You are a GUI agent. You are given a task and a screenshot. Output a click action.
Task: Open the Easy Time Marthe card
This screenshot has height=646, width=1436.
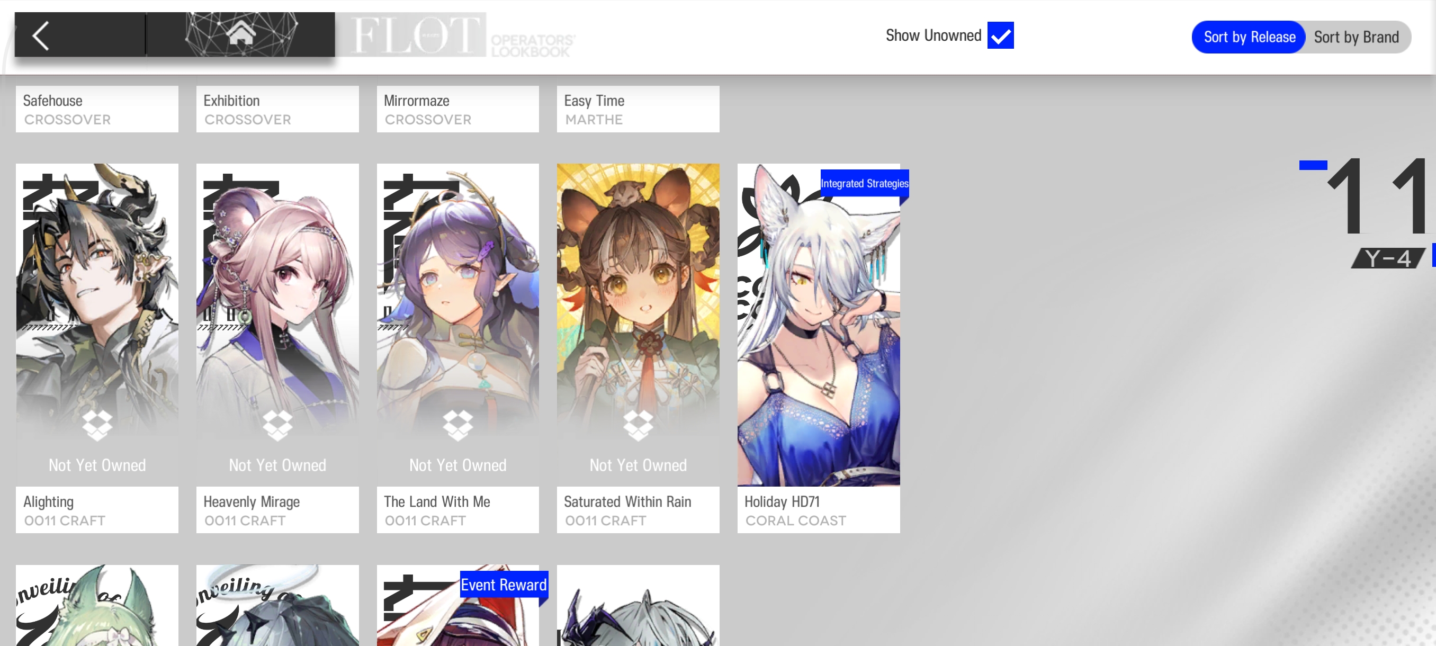(638, 109)
